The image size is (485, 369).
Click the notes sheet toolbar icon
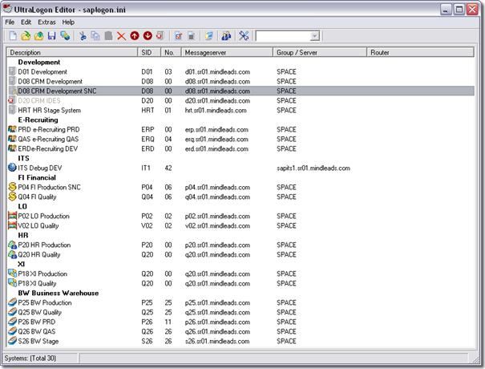(208, 36)
